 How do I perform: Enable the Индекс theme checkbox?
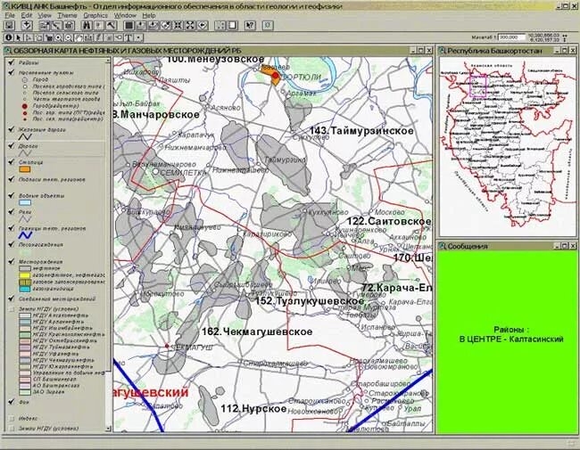[11, 418]
